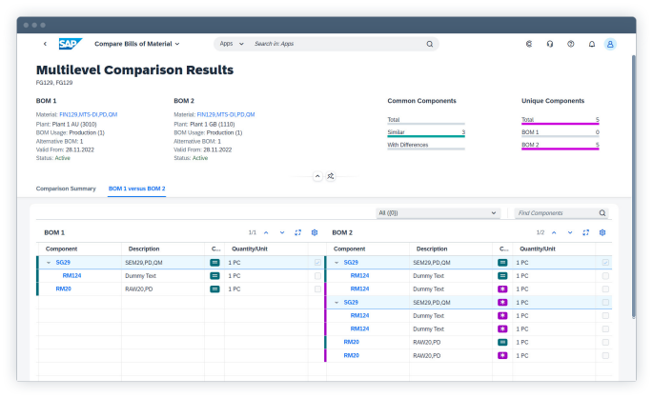The height and width of the screenshot is (398, 653).
Task: Open the notifications bell
Action: pos(591,44)
